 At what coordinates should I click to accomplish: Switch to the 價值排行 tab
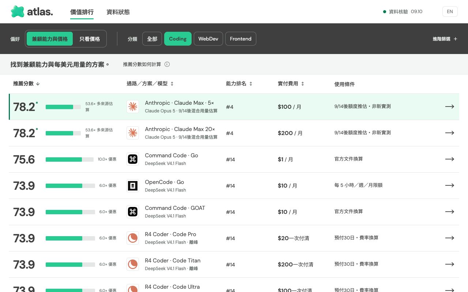[82, 12]
